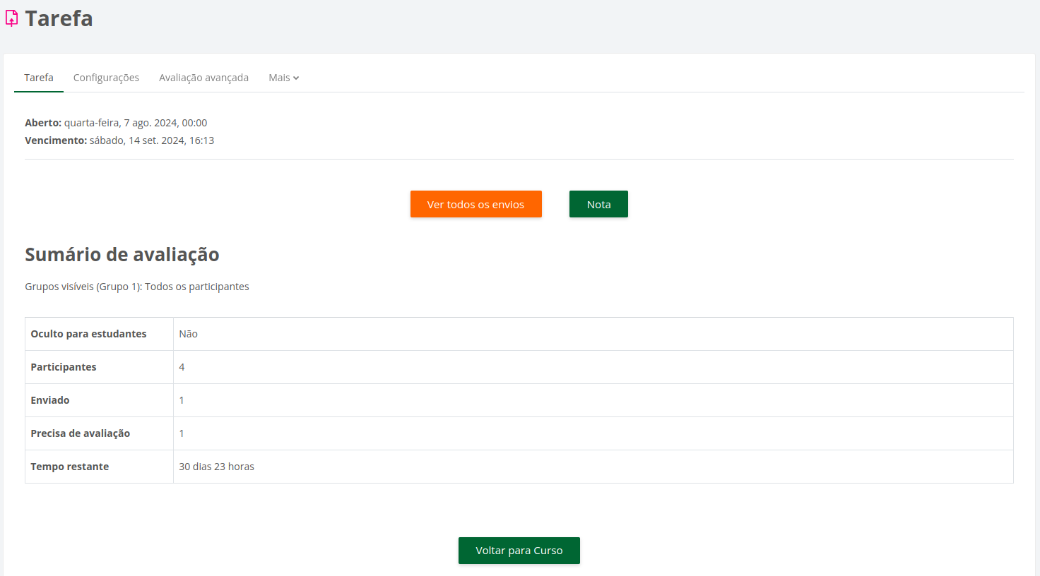
Task: Click 'Voltar para Curso'
Action: point(519,551)
